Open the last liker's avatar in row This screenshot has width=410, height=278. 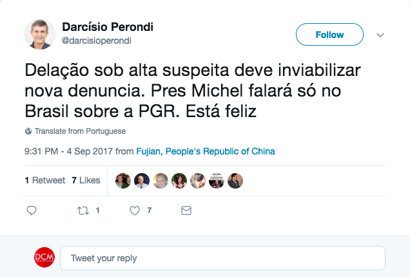[235, 181]
